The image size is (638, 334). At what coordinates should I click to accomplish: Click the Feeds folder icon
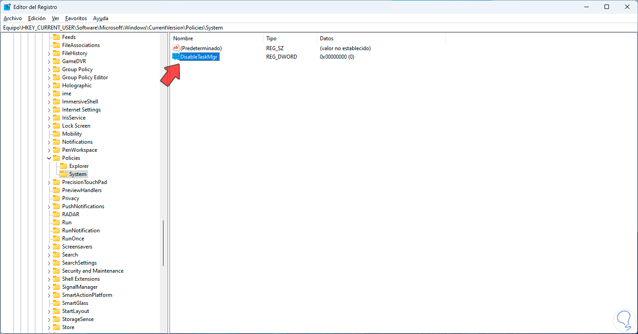[x=56, y=37]
